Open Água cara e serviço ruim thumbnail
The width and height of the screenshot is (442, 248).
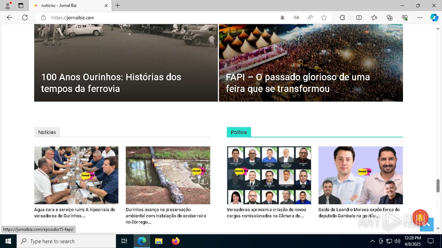coord(76,175)
